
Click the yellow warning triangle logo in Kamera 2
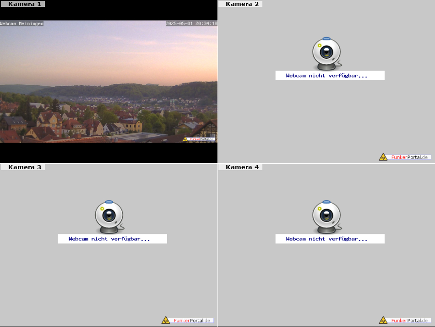383,157
